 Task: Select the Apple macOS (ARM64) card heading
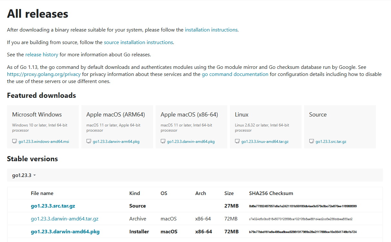click(x=116, y=115)
